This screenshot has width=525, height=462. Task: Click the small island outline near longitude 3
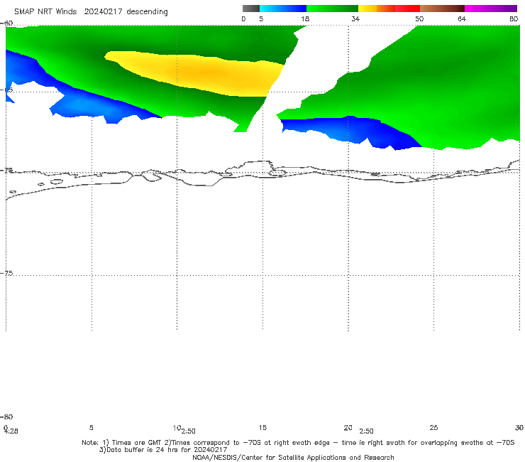pyautogui.click(x=57, y=181)
